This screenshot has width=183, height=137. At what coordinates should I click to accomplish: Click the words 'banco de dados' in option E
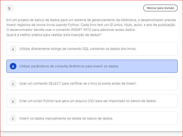pyautogui.click(x=101, y=118)
